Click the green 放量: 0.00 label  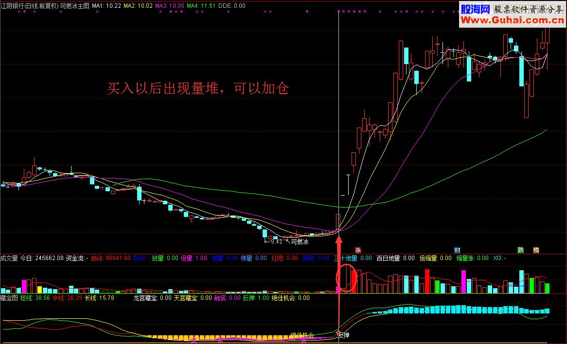tap(165, 258)
